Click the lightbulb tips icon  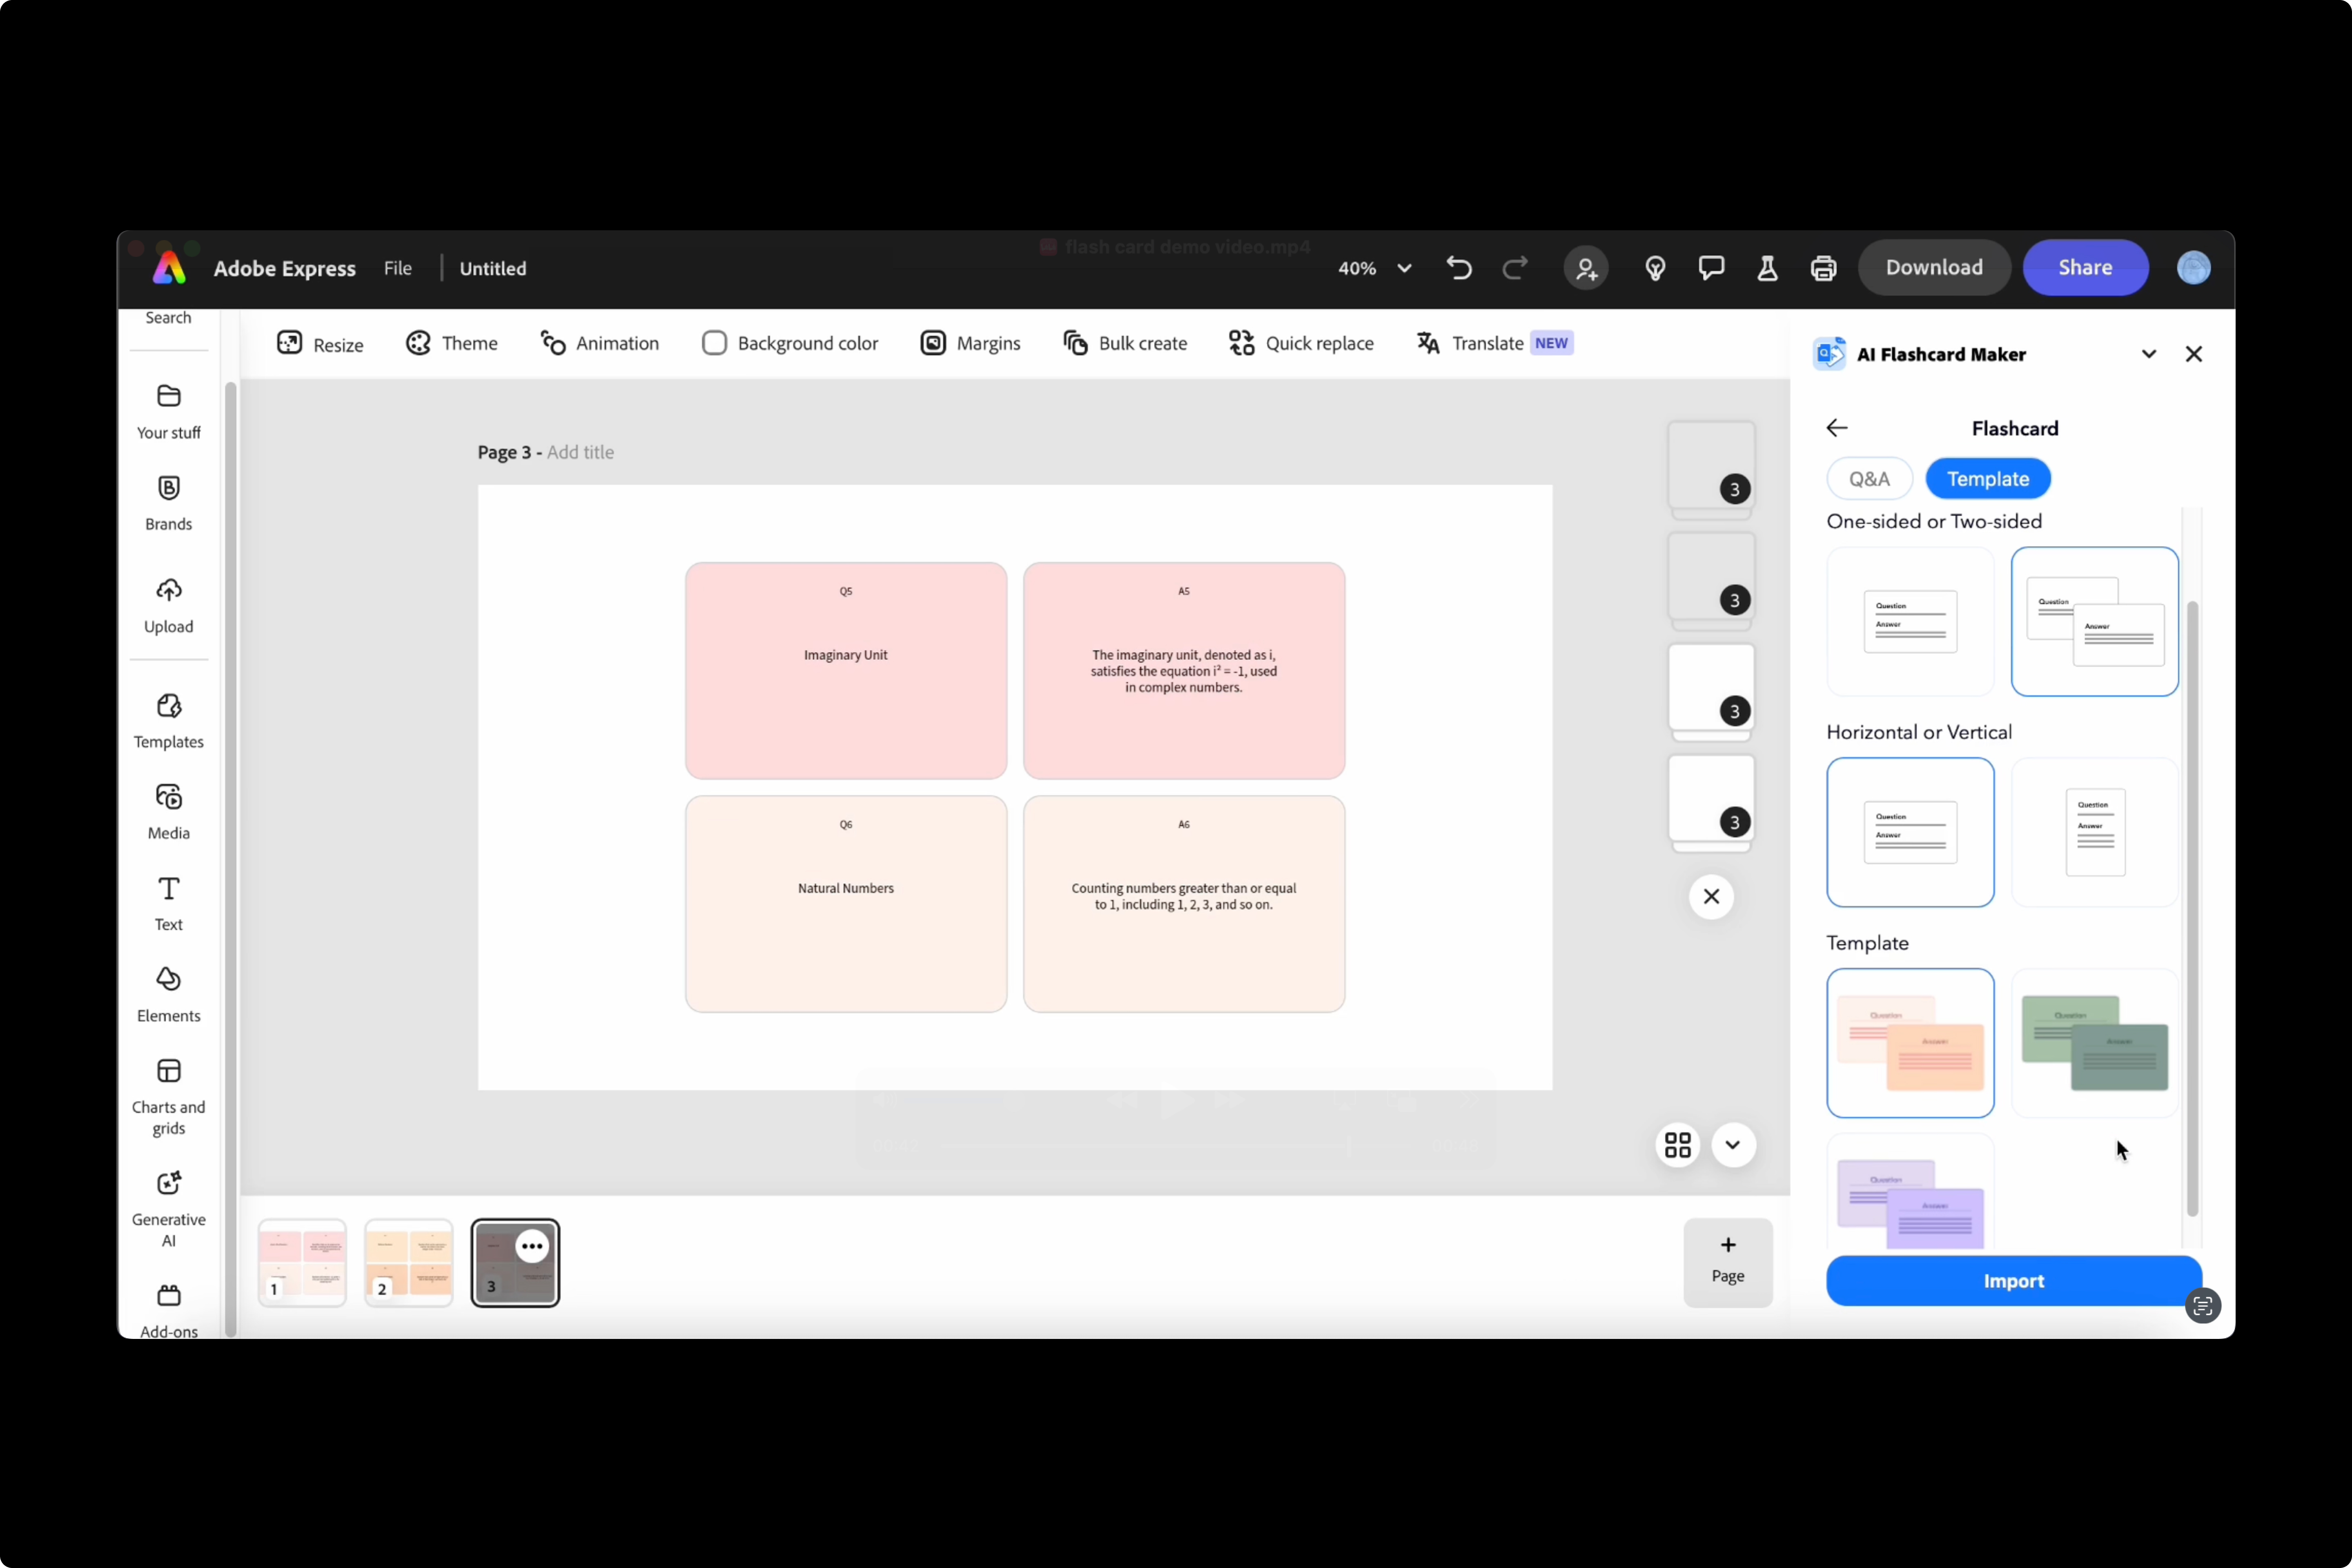click(x=1655, y=268)
